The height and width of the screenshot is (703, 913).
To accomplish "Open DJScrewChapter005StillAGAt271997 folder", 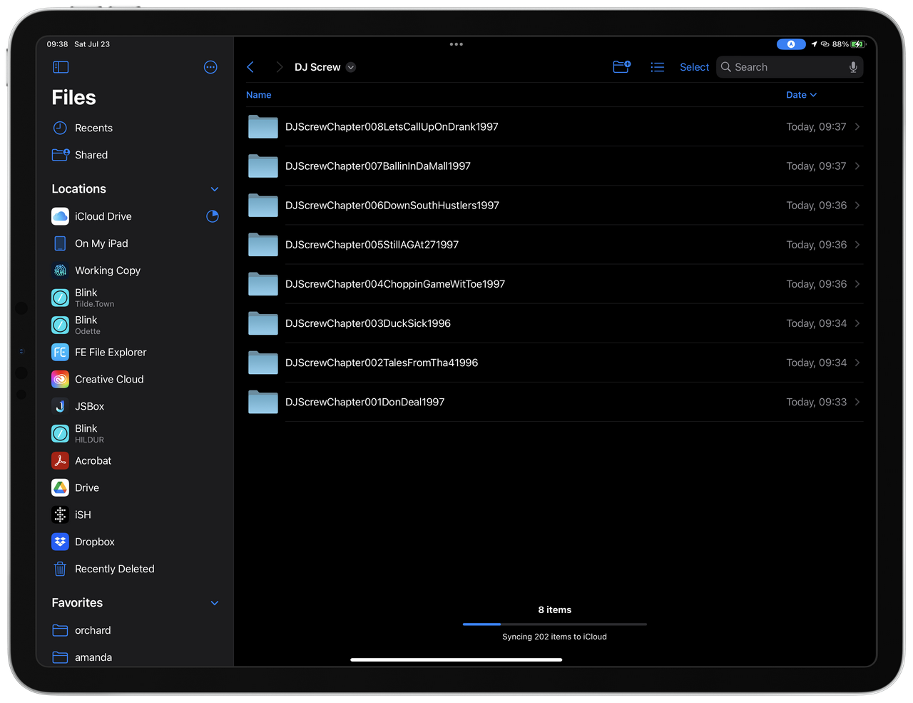I will (554, 245).
